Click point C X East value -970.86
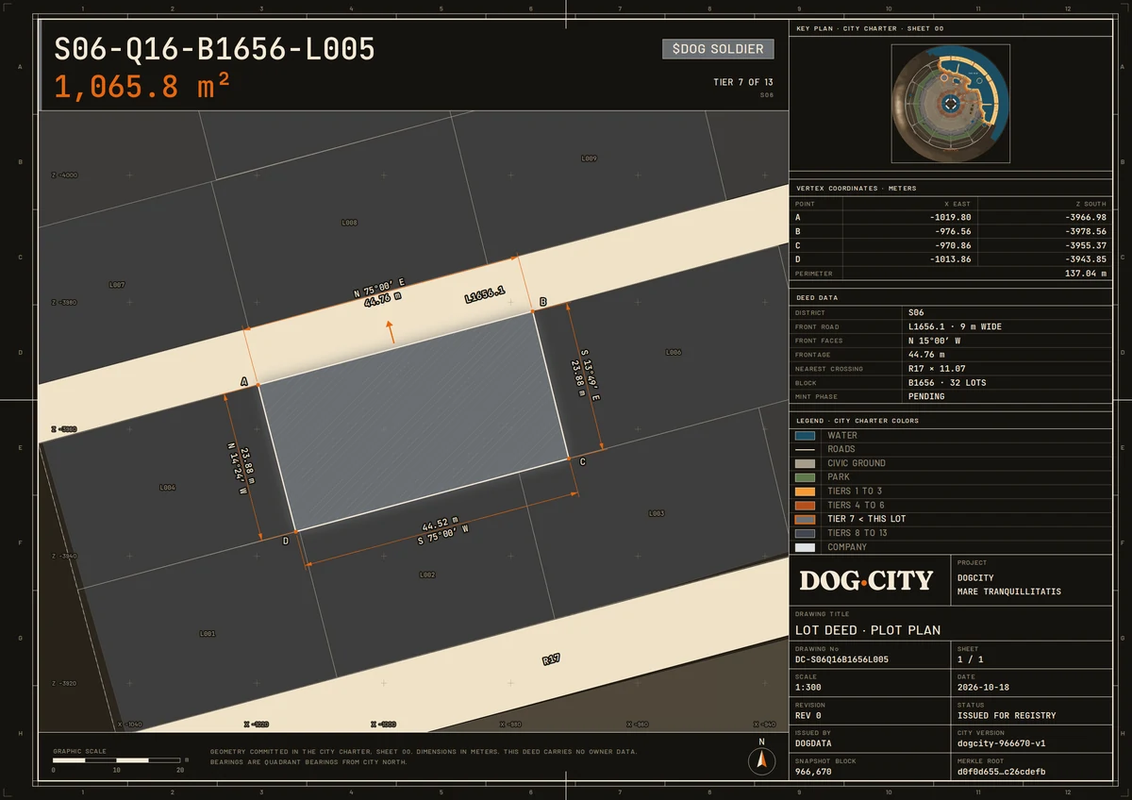This screenshot has height=800, width=1132. pos(952,245)
